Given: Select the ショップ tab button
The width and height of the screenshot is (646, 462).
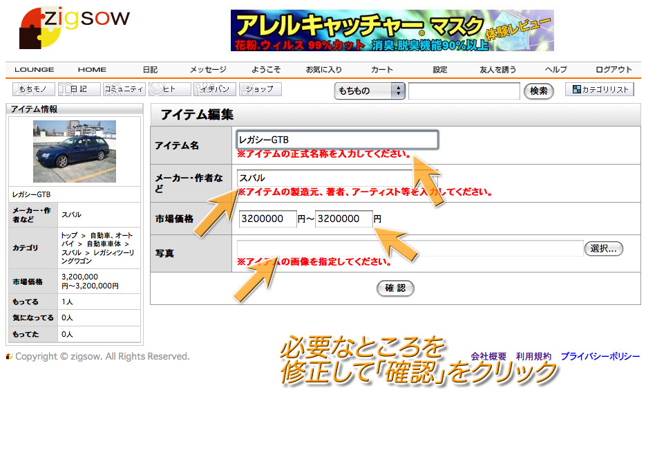Looking at the screenshot, I should [260, 89].
